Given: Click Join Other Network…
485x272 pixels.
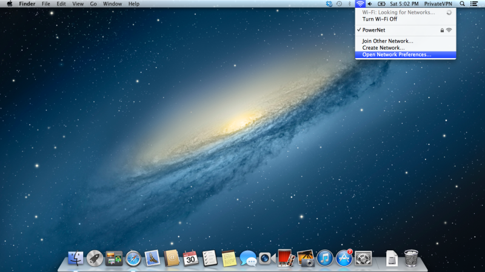Looking at the screenshot, I should (387, 41).
